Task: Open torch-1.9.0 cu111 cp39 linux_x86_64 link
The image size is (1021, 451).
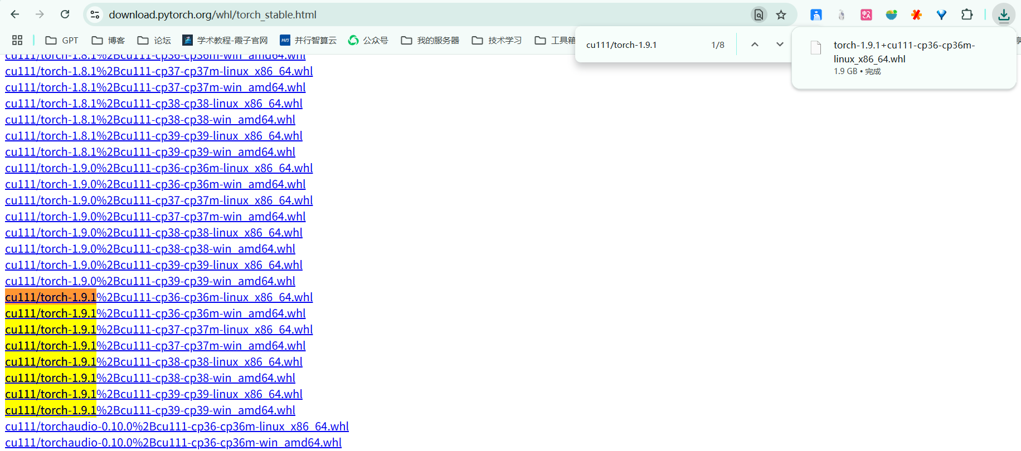Action: click(154, 265)
